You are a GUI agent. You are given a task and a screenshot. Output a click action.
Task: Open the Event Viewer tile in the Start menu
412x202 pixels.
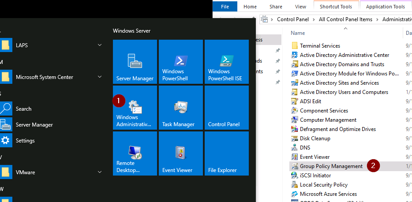[181, 153]
